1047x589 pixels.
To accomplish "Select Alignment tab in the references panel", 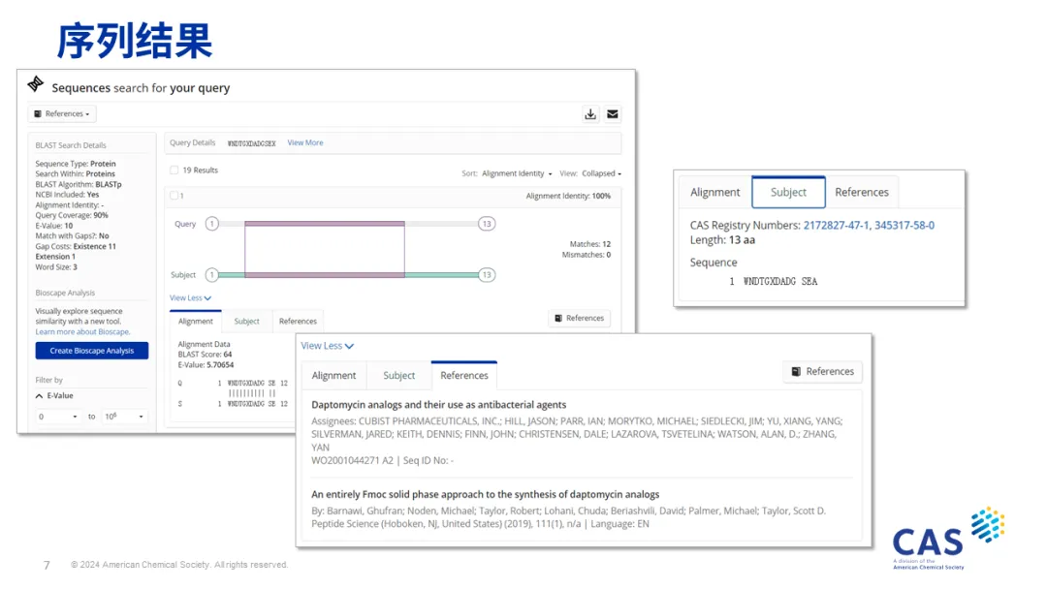I will coord(333,376).
